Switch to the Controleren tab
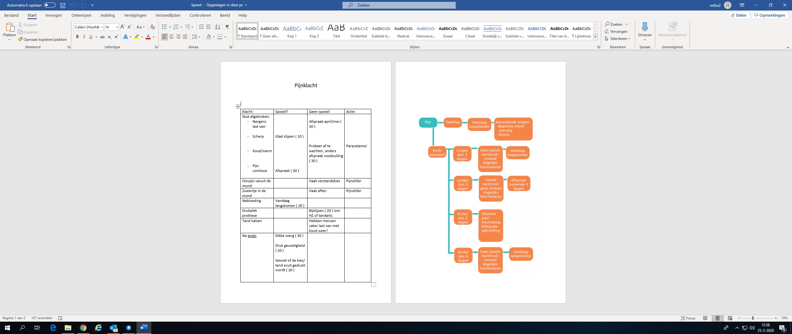This screenshot has height=334, width=792. coord(200,15)
